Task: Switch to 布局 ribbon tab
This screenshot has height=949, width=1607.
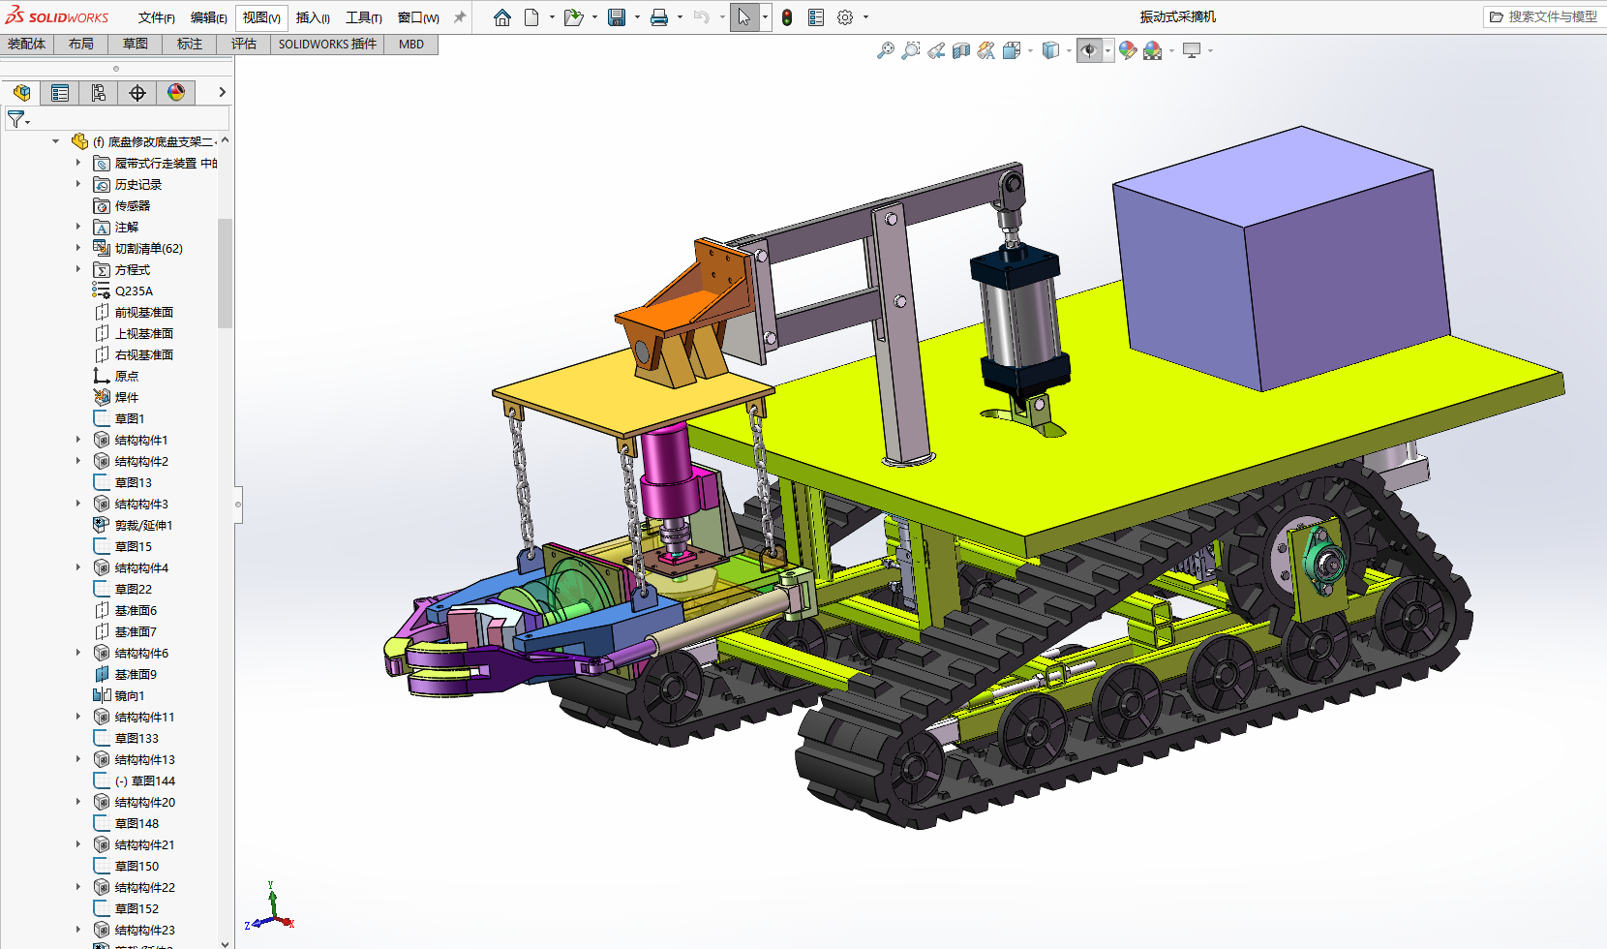Action: pyautogui.click(x=81, y=45)
